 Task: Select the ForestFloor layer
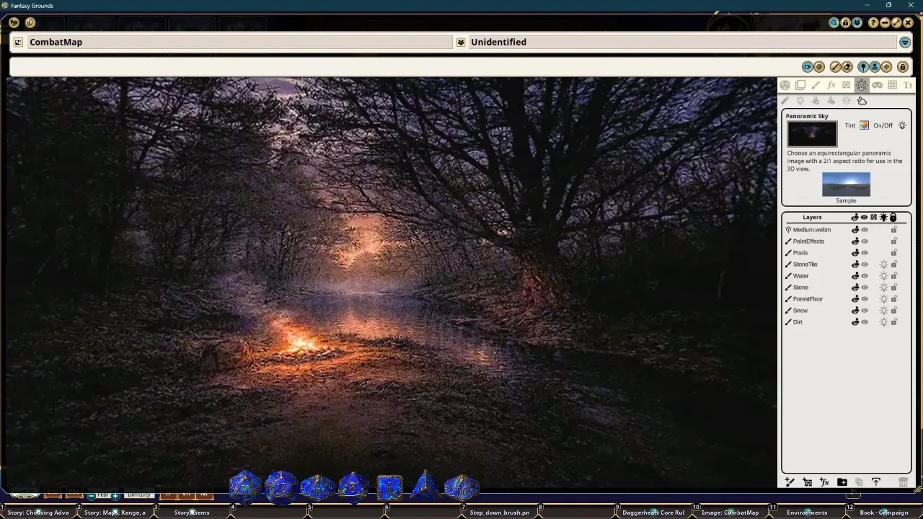[808, 299]
